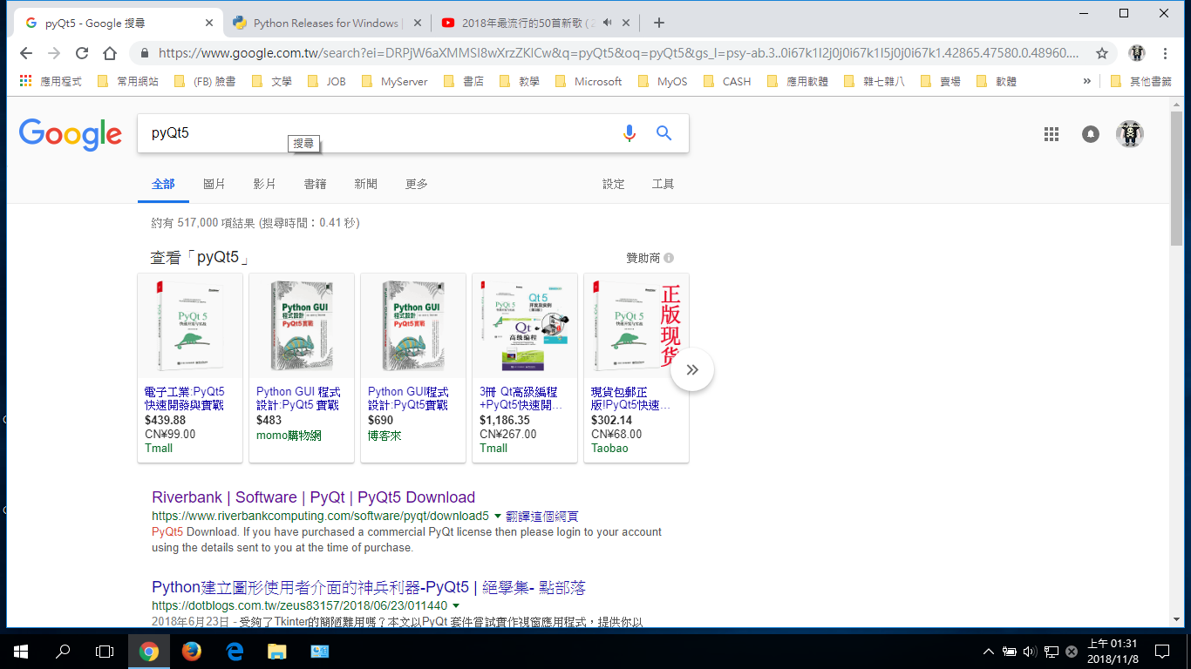
Task: Switch to the 書籍 books tab
Action: click(x=316, y=184)
